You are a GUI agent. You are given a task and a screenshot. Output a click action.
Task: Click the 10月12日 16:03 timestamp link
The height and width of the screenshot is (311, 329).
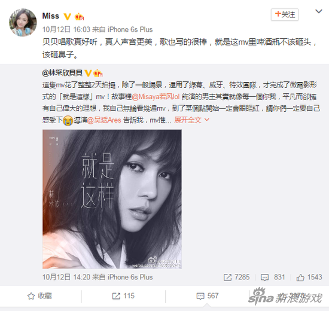pyautogui.click(x=66, y=29)
